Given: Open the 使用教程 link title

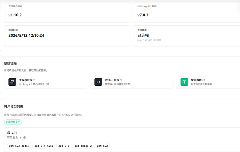Looking at the screenshot, I should click(x=196, y=80).
